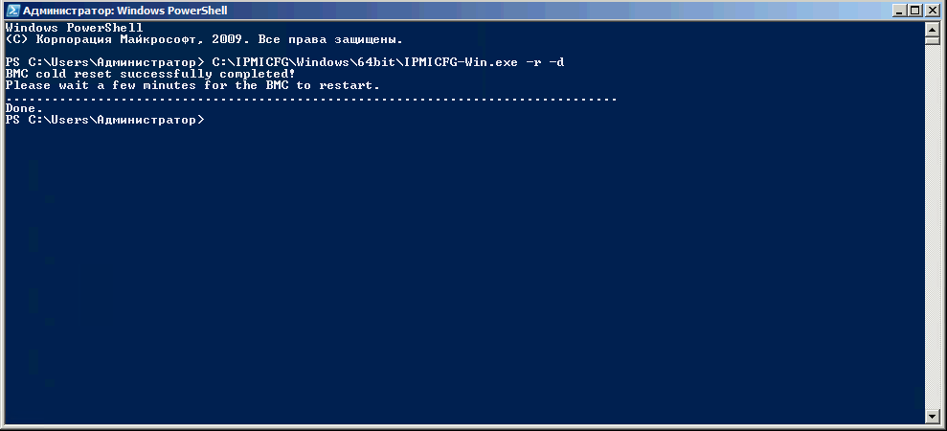Click the Microsoft copyright line

click(204, 39)
